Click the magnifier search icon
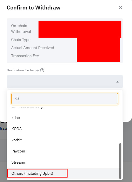132x182 pixels. tap(17, 99)
